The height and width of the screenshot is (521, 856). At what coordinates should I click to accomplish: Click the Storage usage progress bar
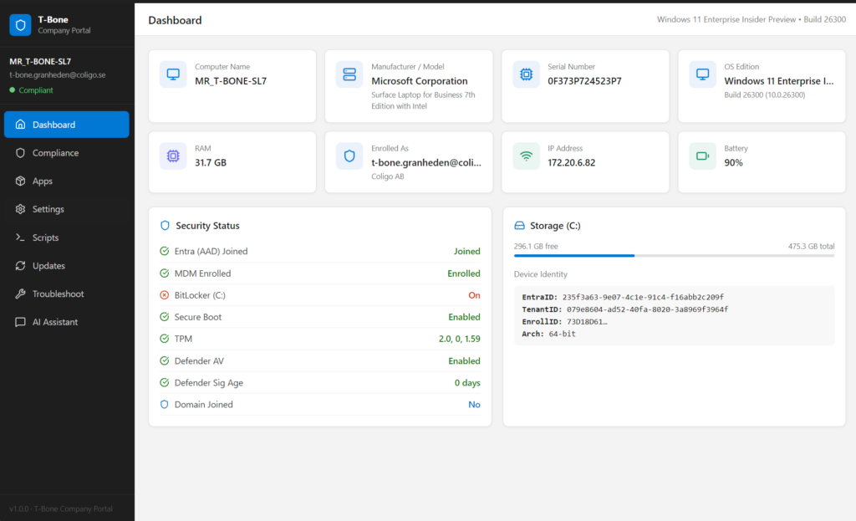(x=674, y=255)
